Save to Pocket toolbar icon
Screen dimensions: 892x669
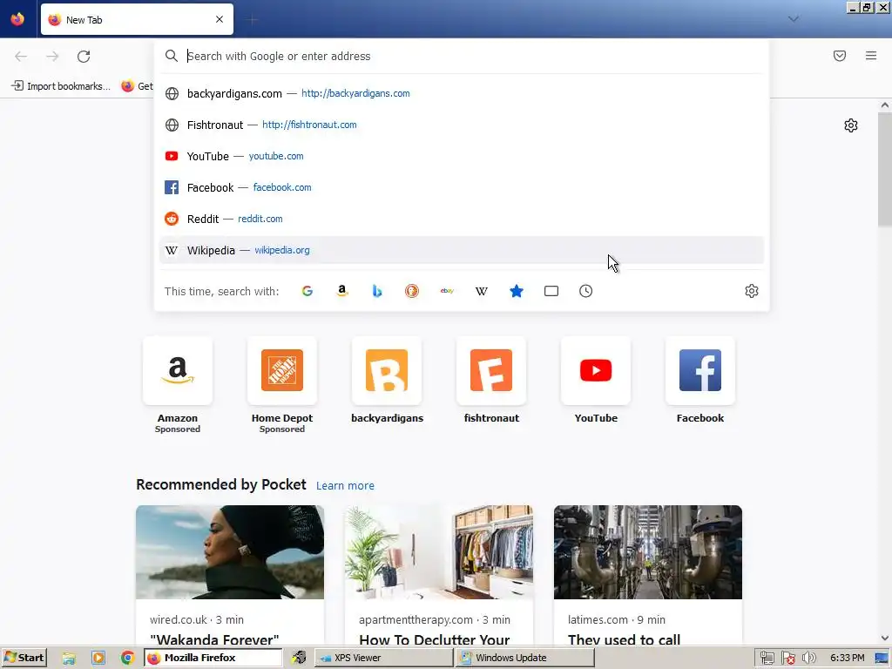tap(840, 56)
